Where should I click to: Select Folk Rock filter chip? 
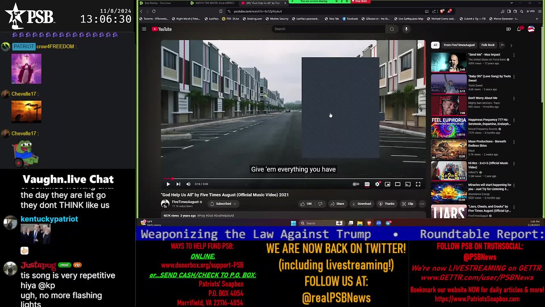pyautogui.click(x=488, y=45)
